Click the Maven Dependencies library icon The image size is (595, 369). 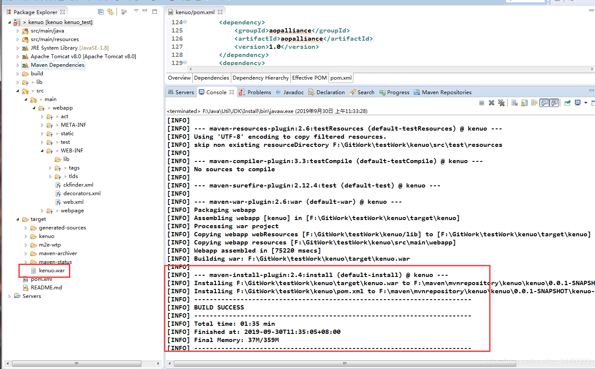click(26, 65)
